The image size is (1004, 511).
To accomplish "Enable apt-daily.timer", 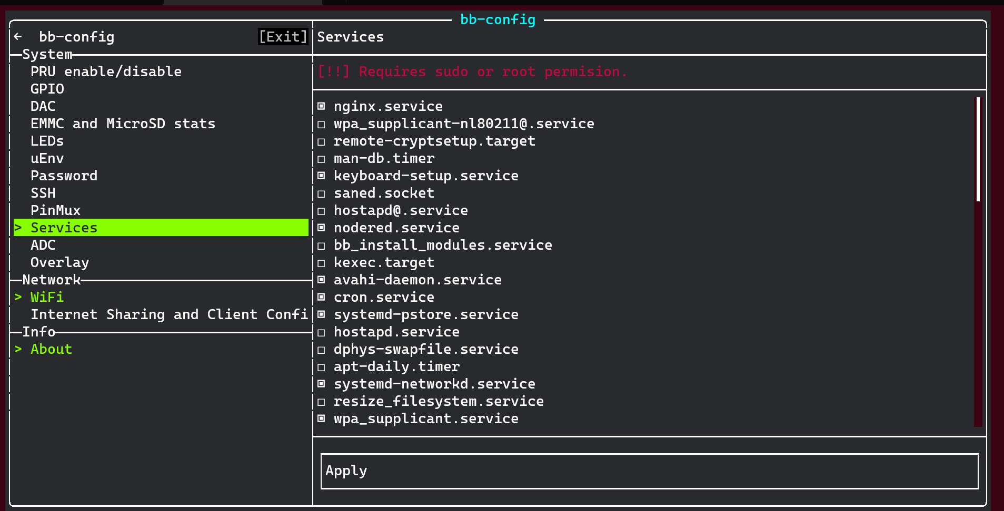I will 322,366.
